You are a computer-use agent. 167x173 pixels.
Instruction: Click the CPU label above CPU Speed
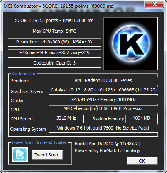coord(15,110)
